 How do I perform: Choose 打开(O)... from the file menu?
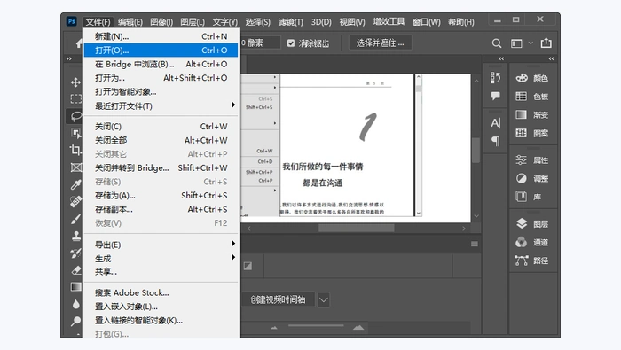(161, 51)
